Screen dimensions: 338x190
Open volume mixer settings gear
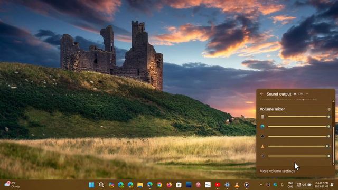(x=329, y=109)
